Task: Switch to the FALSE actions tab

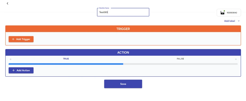Action: [180, 59]
